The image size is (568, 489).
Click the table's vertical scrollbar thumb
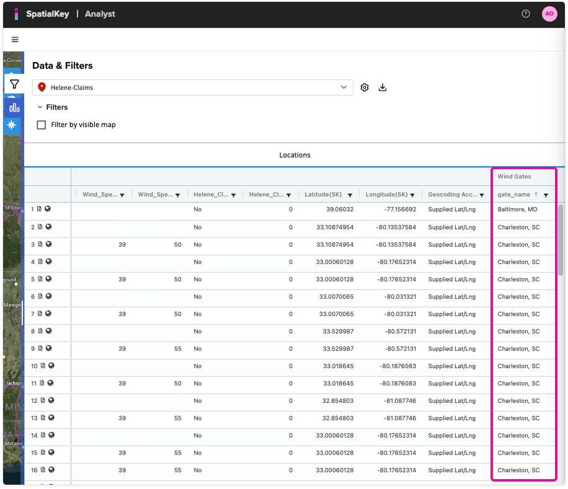pyautogui.click(x=561, y=240)
